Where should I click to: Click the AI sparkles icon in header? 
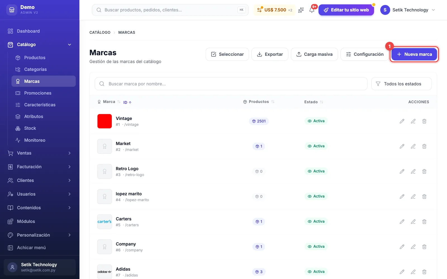[x=301, y=10]
